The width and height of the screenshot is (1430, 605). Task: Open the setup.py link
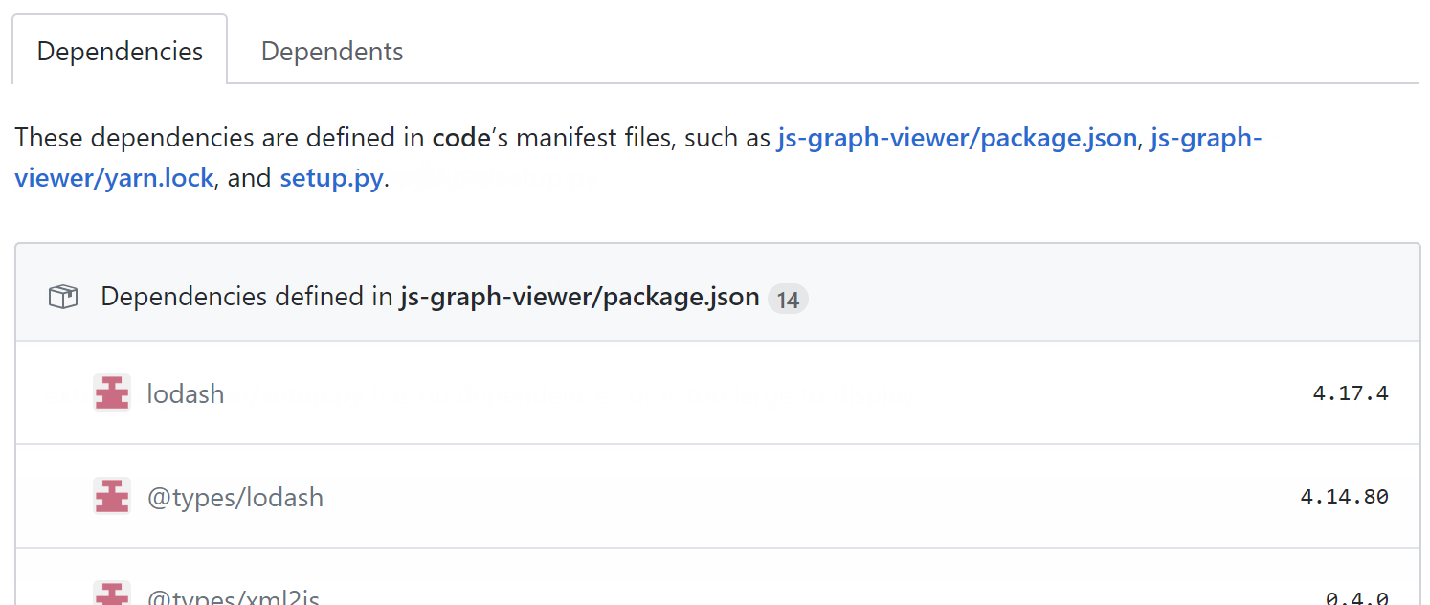(x=331, y=178)
